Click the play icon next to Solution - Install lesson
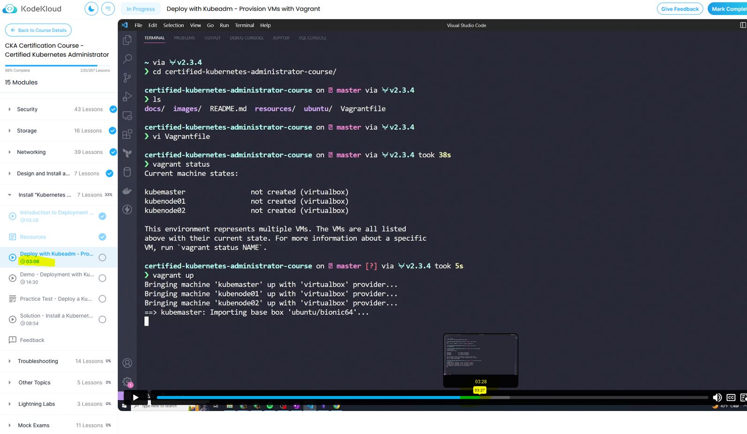The width and height of the screenshot is (747, 434). (13, 320)
